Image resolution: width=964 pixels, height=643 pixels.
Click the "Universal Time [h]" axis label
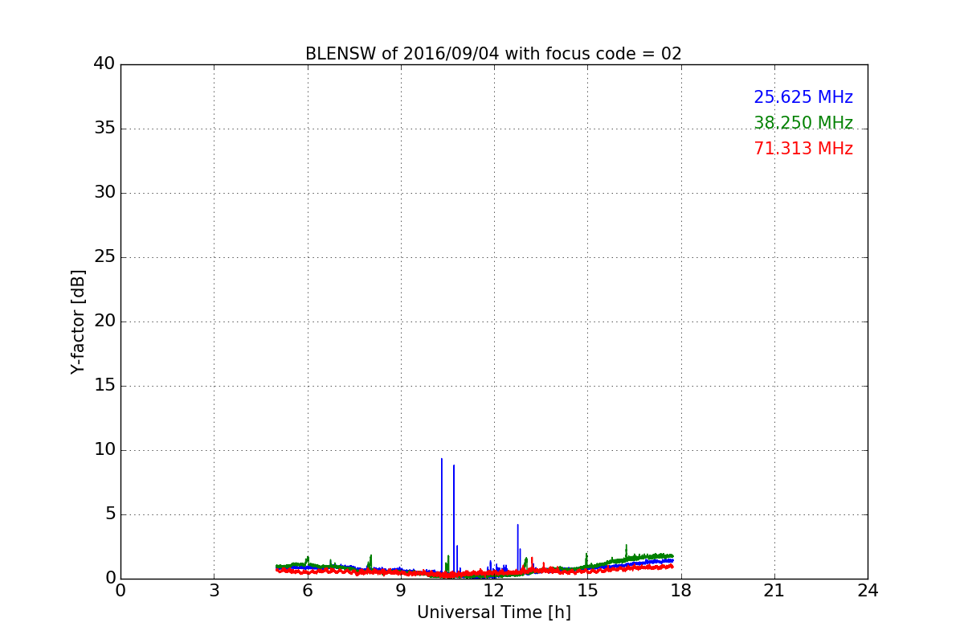[493, 612]
